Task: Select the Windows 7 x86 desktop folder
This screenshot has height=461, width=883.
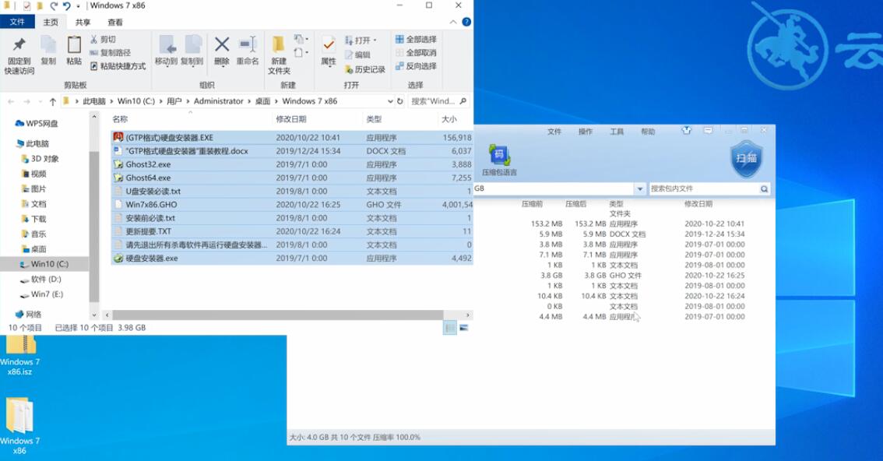Action: coord(19,426)
